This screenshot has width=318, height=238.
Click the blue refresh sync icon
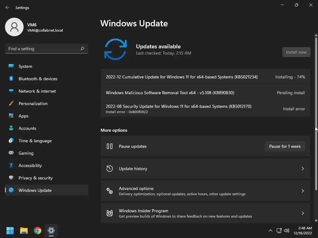click(x=116, y=49)
